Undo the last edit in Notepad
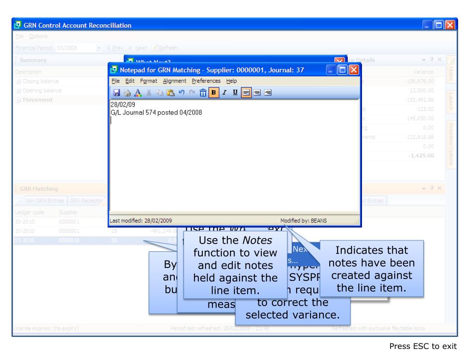 pos(181,92)
